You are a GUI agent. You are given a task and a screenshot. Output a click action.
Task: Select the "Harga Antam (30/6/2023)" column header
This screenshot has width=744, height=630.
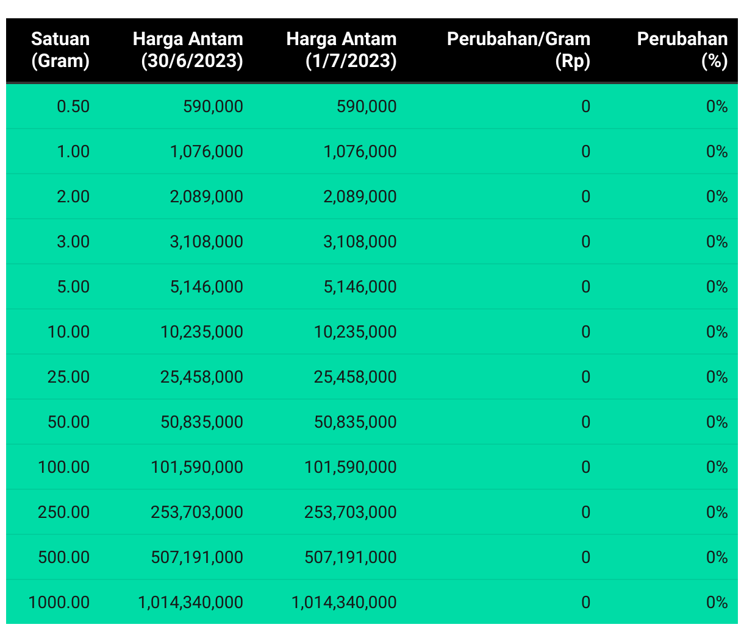tap(188, 50)
